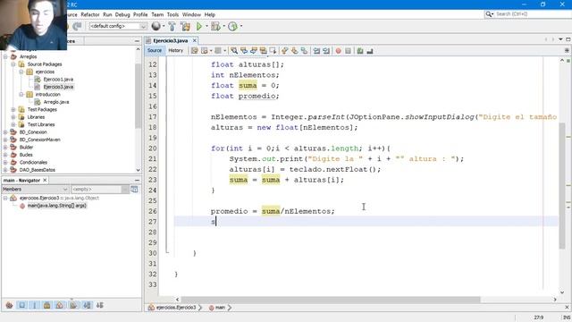
Task: Open the Run menu
Action: pos(107,14)
